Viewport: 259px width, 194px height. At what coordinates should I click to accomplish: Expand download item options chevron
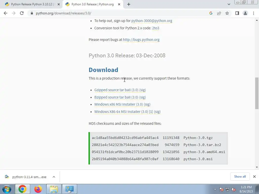pos(54,177)
